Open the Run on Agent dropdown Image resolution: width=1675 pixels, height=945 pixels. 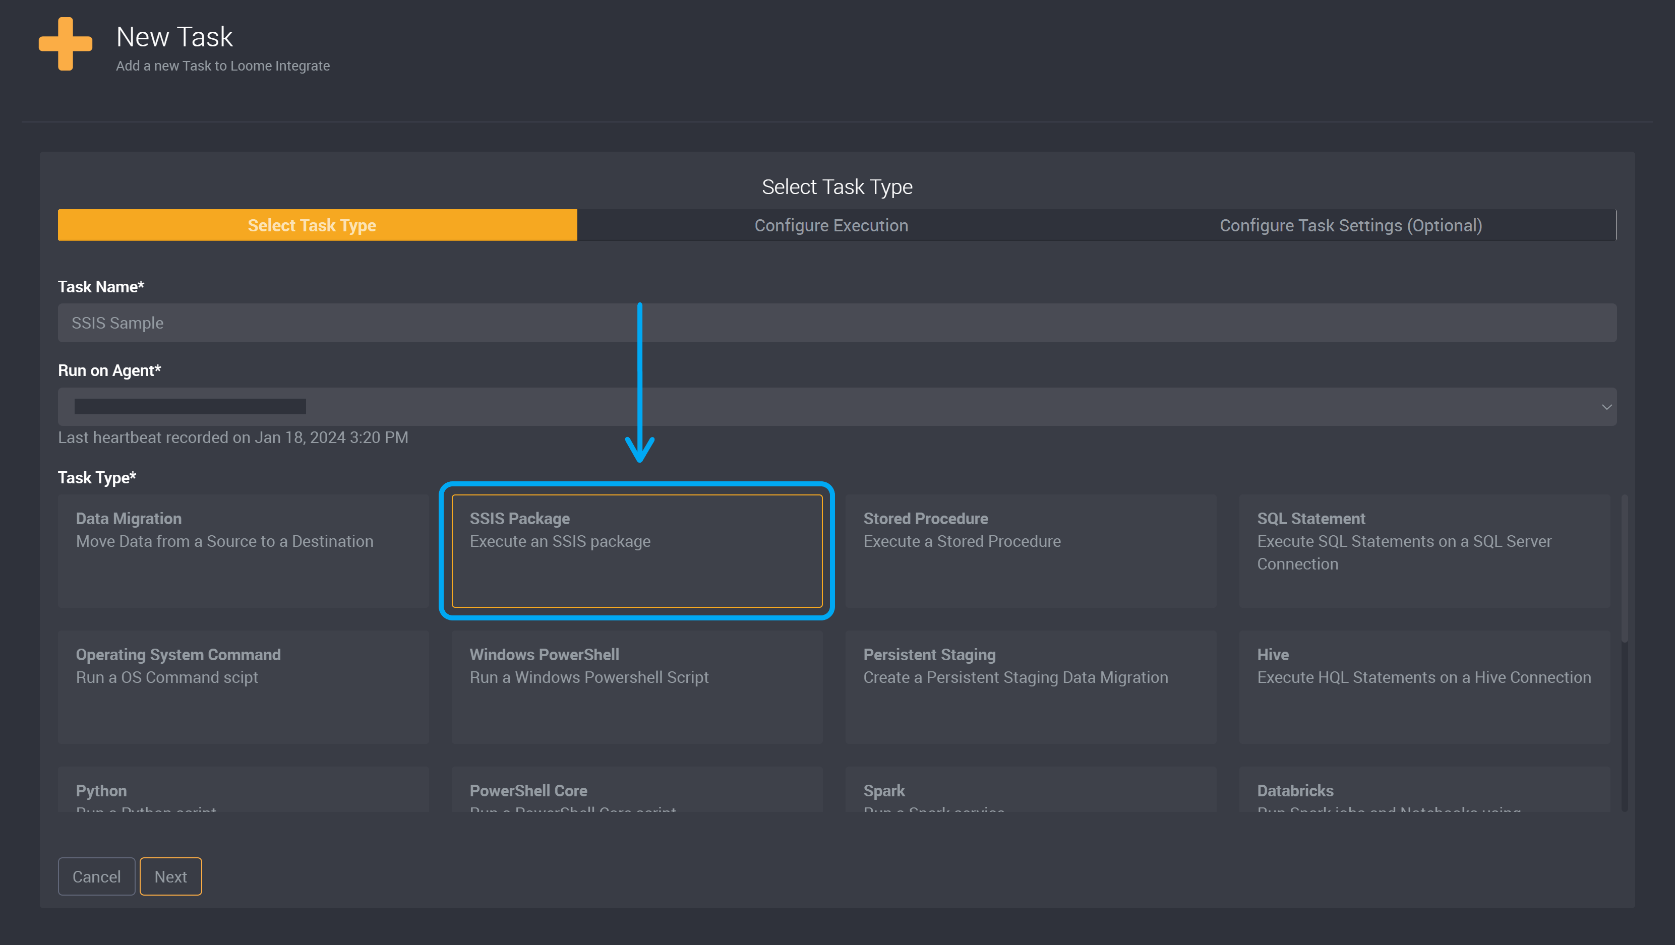[837, 407]
